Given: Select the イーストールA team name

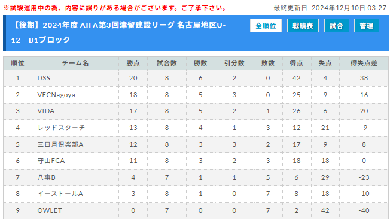Looking at the screenshot, I should (60, 194).
